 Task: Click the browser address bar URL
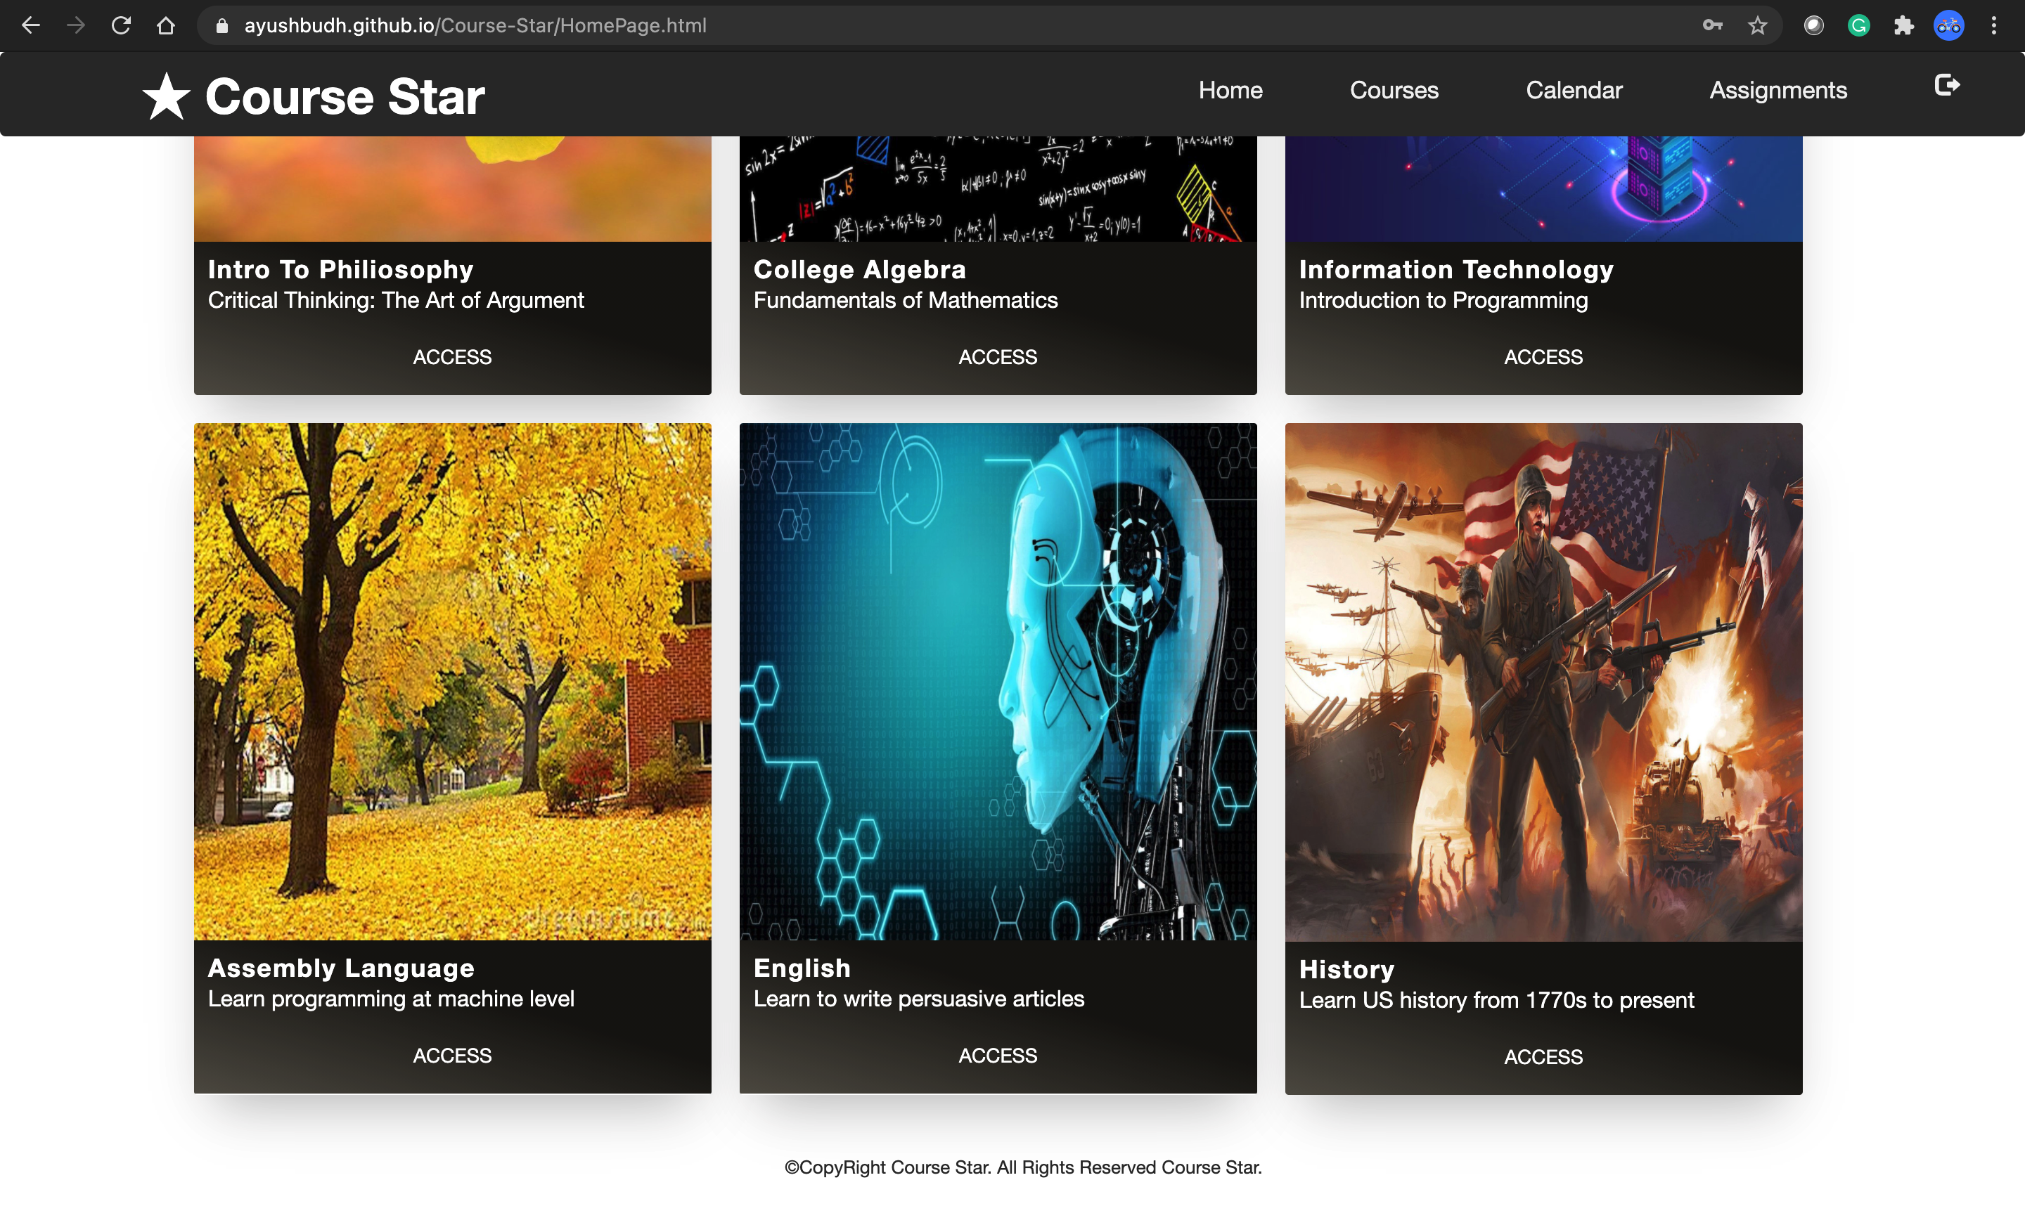(475, 25)
